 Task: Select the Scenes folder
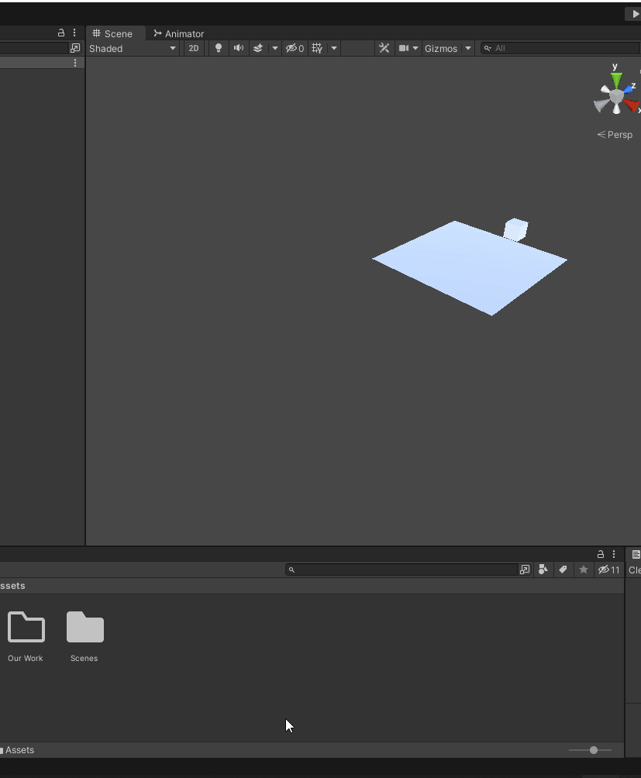click(84, 627)
